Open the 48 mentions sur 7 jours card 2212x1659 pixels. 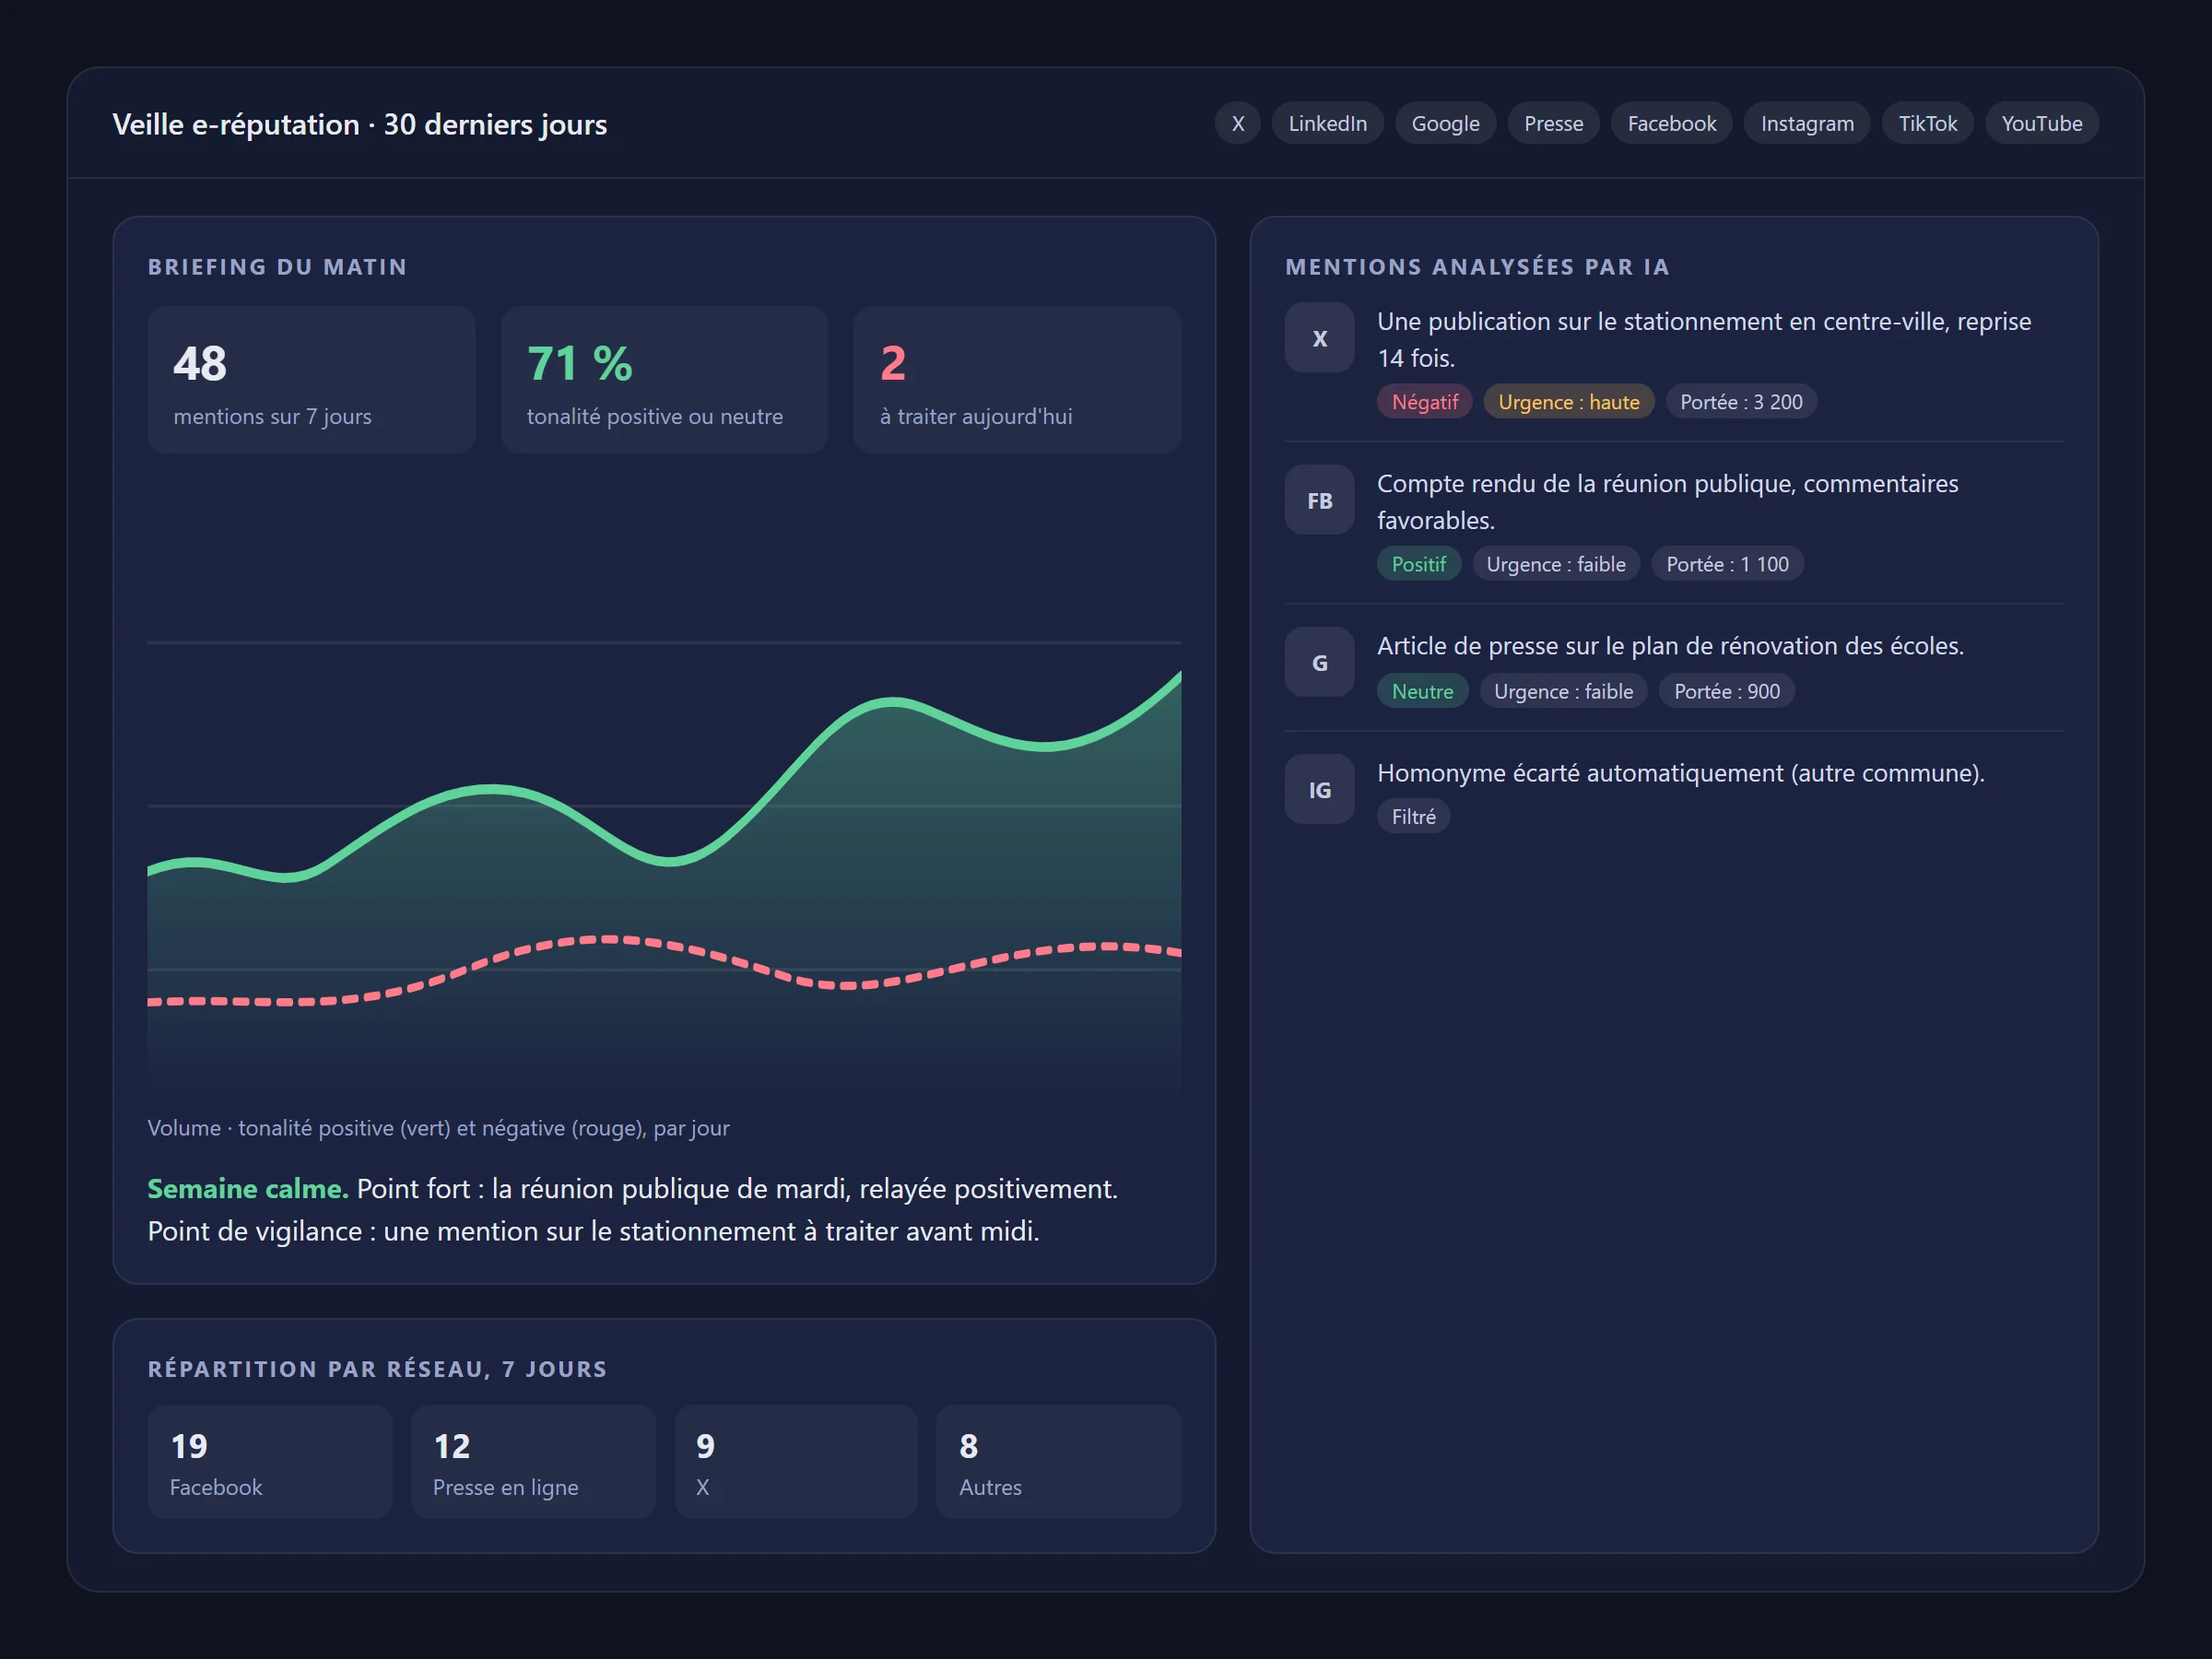tap(311, 380)
